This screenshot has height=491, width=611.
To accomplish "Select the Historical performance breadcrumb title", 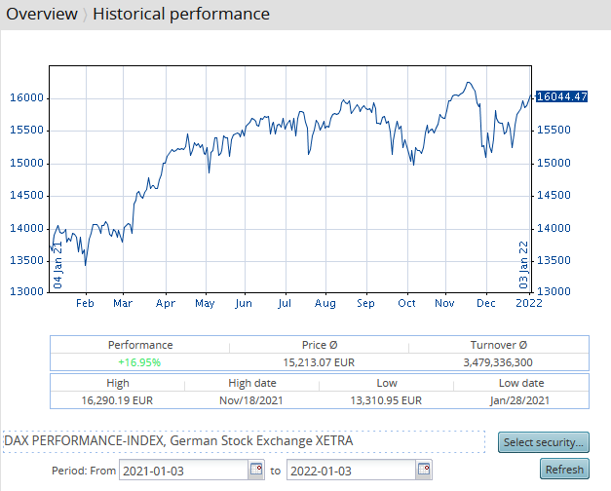I will pyautogui.click(x=181, y=15).
